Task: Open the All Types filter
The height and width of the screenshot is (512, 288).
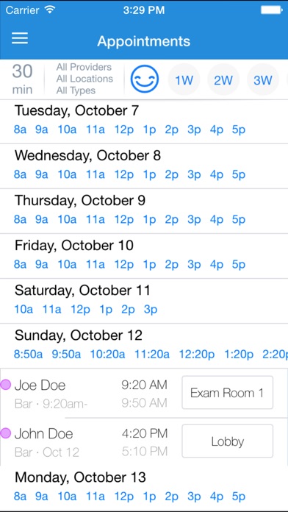Action: [x=76, y=90]
